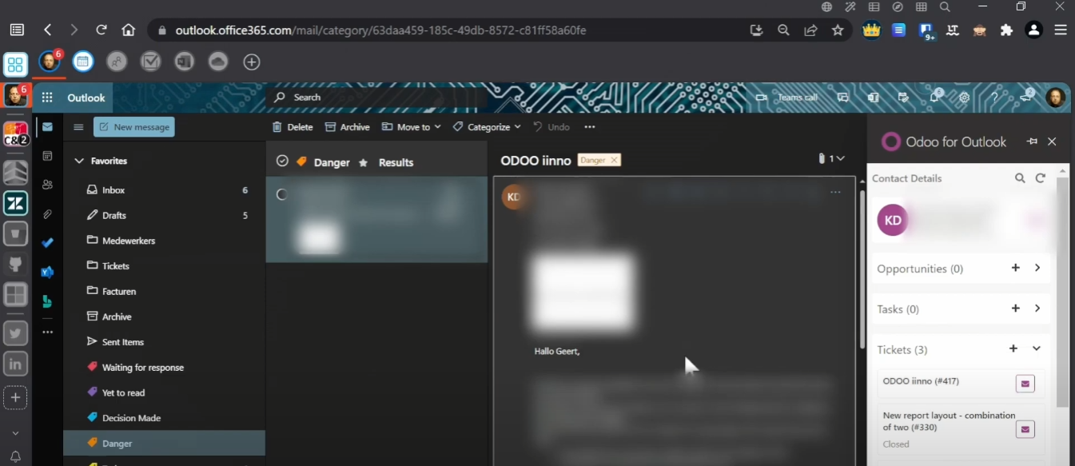This screenshot has width=1075, height=466.
Task: Add a new Ticket with plus
Action: 1013,349
